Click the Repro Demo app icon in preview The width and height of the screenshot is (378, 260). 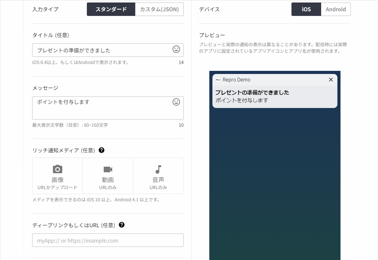coord(218,80)
